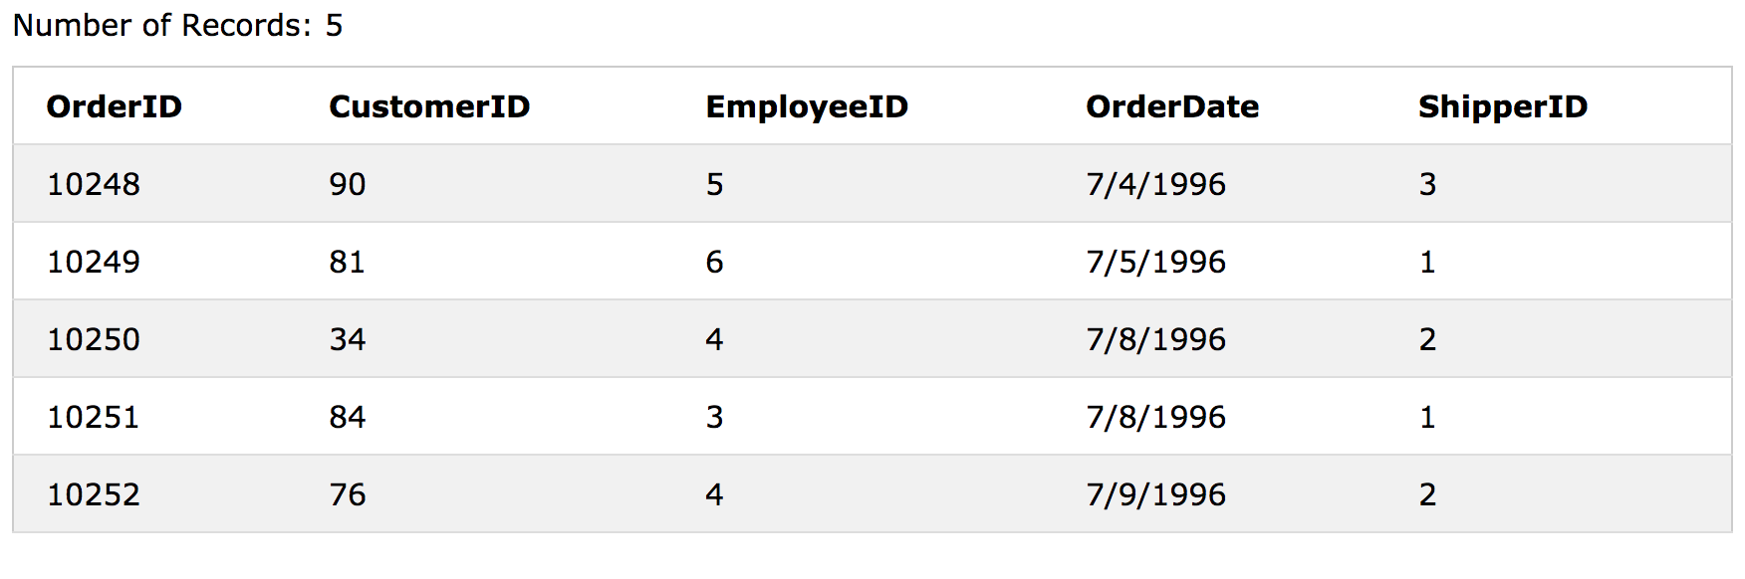Select employee ID value 6
Image resolution: width=1745 pixels, height=579 pixels.
pos(714,262)
